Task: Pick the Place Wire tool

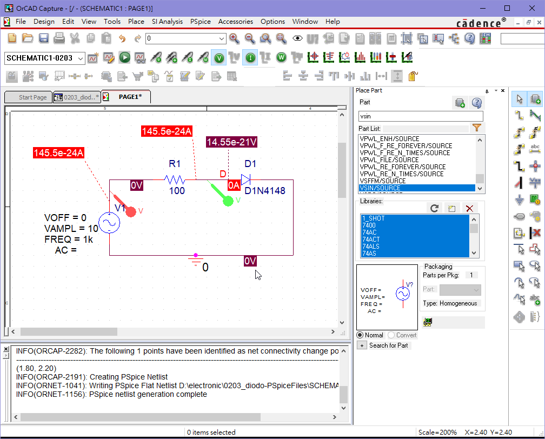Action: [x=519, y=115]
